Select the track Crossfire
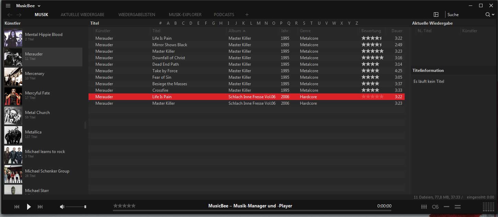Screen dimensions: 498x217 [x=246, y=90]
